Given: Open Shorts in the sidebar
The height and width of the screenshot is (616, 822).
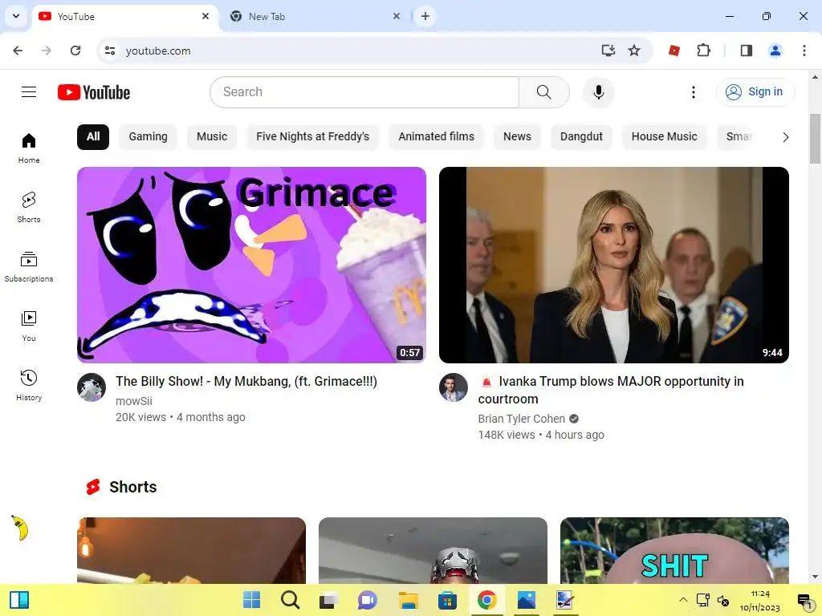Looking at the screenshot, I should [29, 208].
